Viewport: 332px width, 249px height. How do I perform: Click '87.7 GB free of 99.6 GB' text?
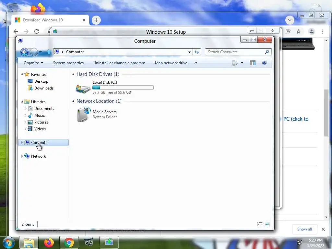pos(112,92)
